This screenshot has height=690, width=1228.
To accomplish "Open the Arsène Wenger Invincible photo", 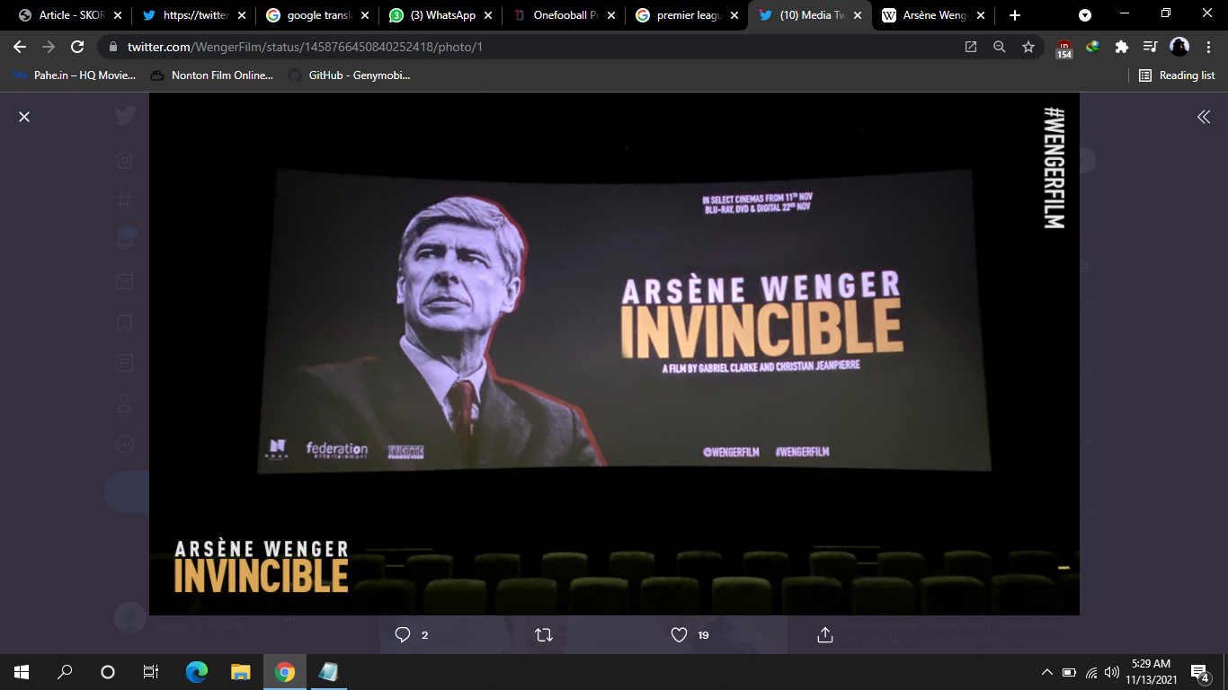I will (614, 354).
